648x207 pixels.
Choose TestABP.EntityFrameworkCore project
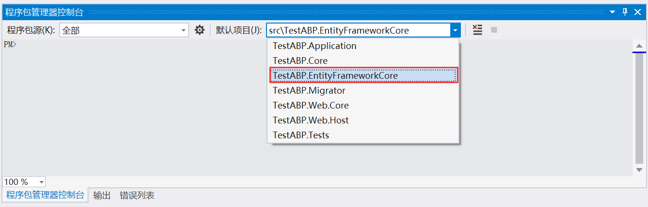363,75
